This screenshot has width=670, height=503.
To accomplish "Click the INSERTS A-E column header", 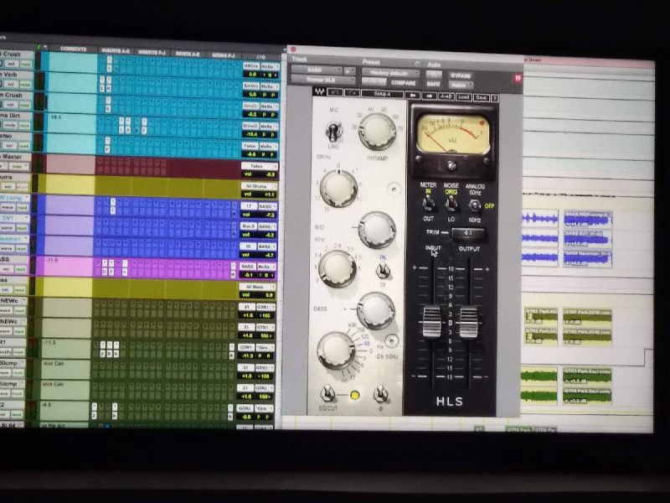I will click(116, 50).
